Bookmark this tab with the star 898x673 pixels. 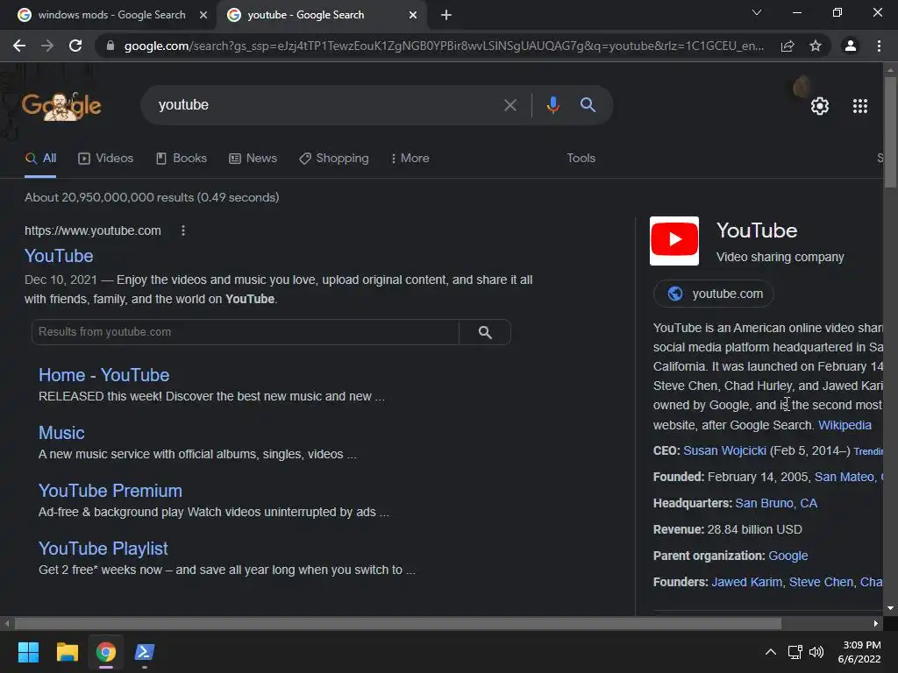pos(816,46)
